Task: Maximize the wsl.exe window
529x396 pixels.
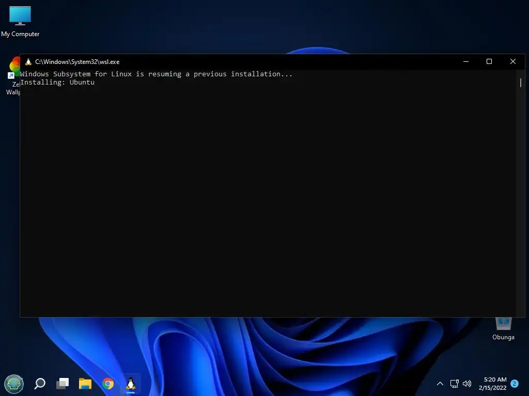Action: click(489, 62)
